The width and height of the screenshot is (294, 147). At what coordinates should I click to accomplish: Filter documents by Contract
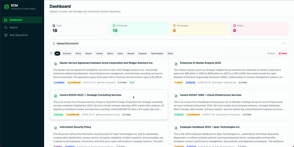67,53
